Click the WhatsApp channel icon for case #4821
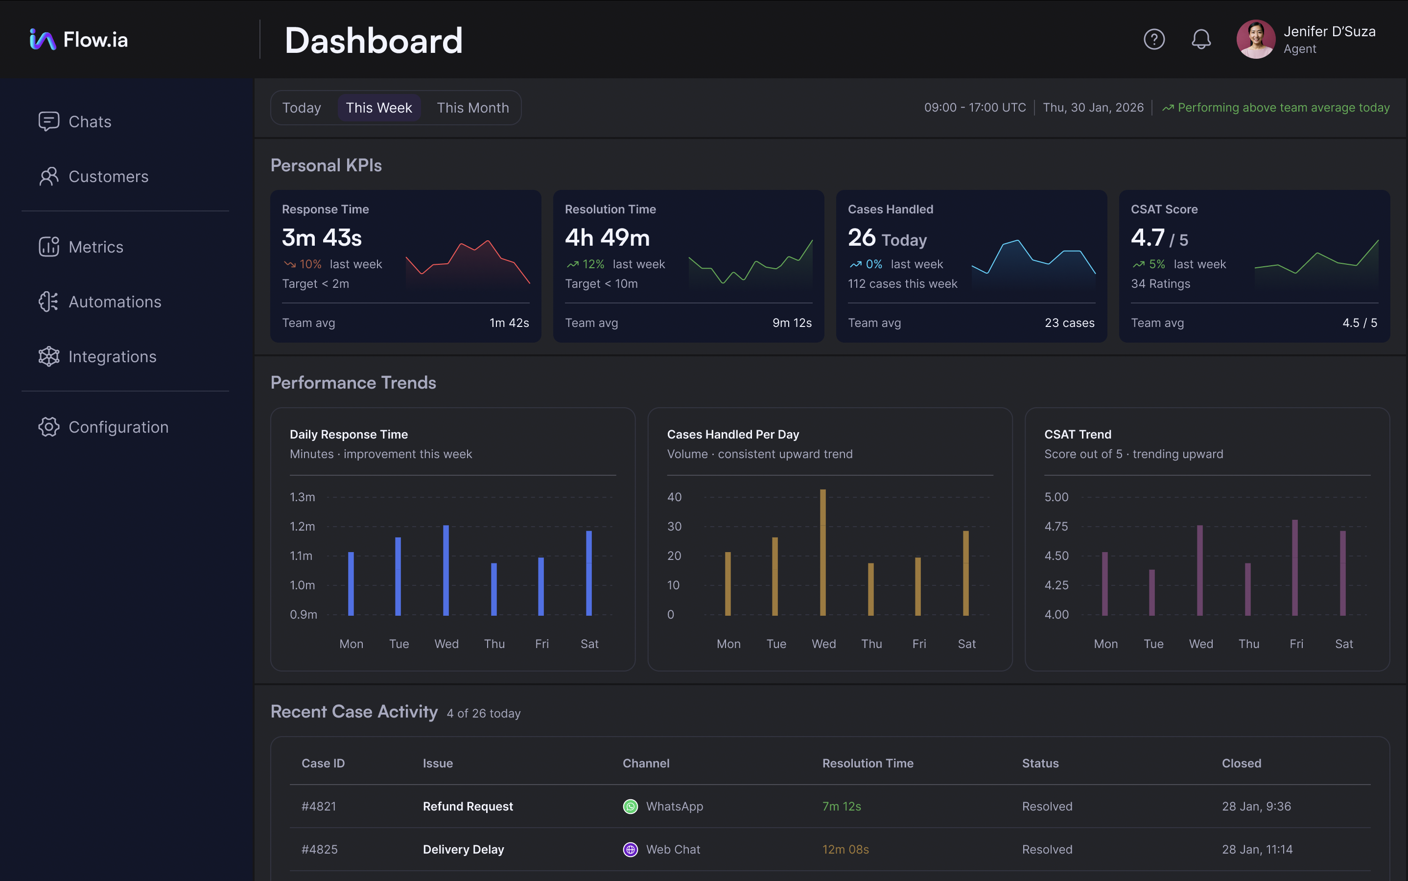This screenshot has height=881, width=1408. [631, 807]
